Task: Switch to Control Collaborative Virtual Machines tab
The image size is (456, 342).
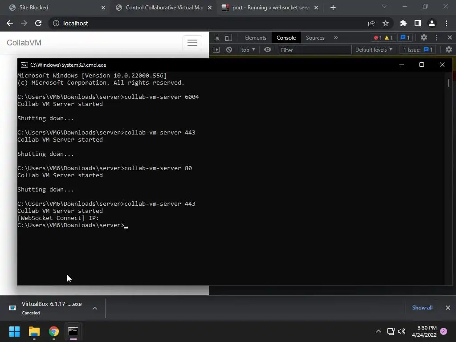Action: click(164, 8)
